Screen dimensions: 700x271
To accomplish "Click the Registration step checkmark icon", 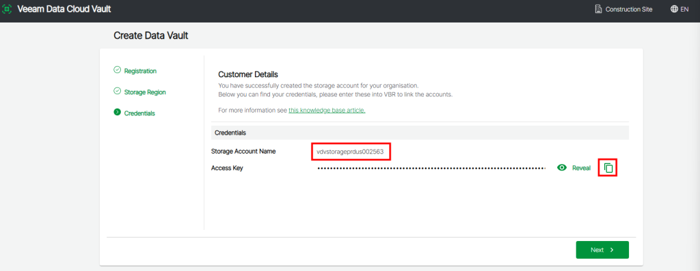I will coord(117,70).
